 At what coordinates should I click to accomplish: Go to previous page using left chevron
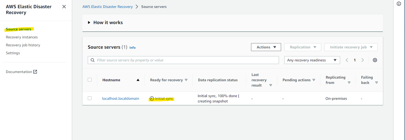347,60
